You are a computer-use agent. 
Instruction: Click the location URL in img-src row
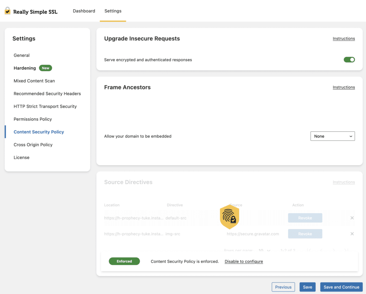click(x=134, y=234)
